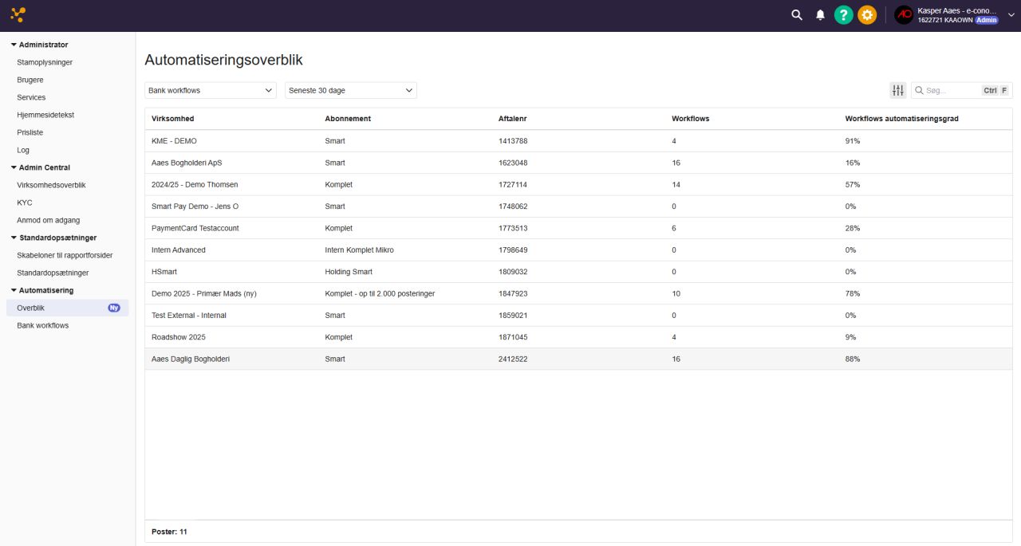Open Anmod om adgang
Viewport: 1021px width, 546px height.
(49, 220)
